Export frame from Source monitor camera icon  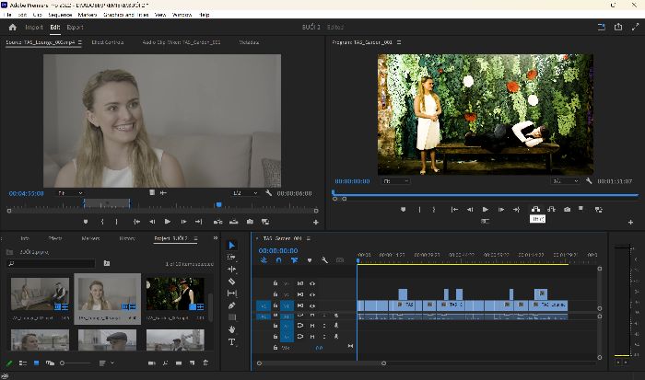[x=250, y=222]
